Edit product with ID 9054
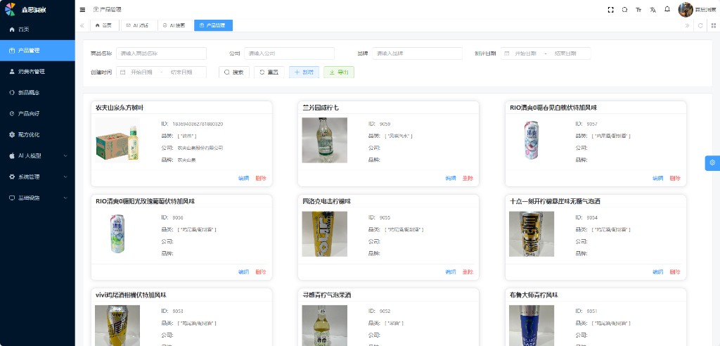720x346 pixels. pos(657,272)
